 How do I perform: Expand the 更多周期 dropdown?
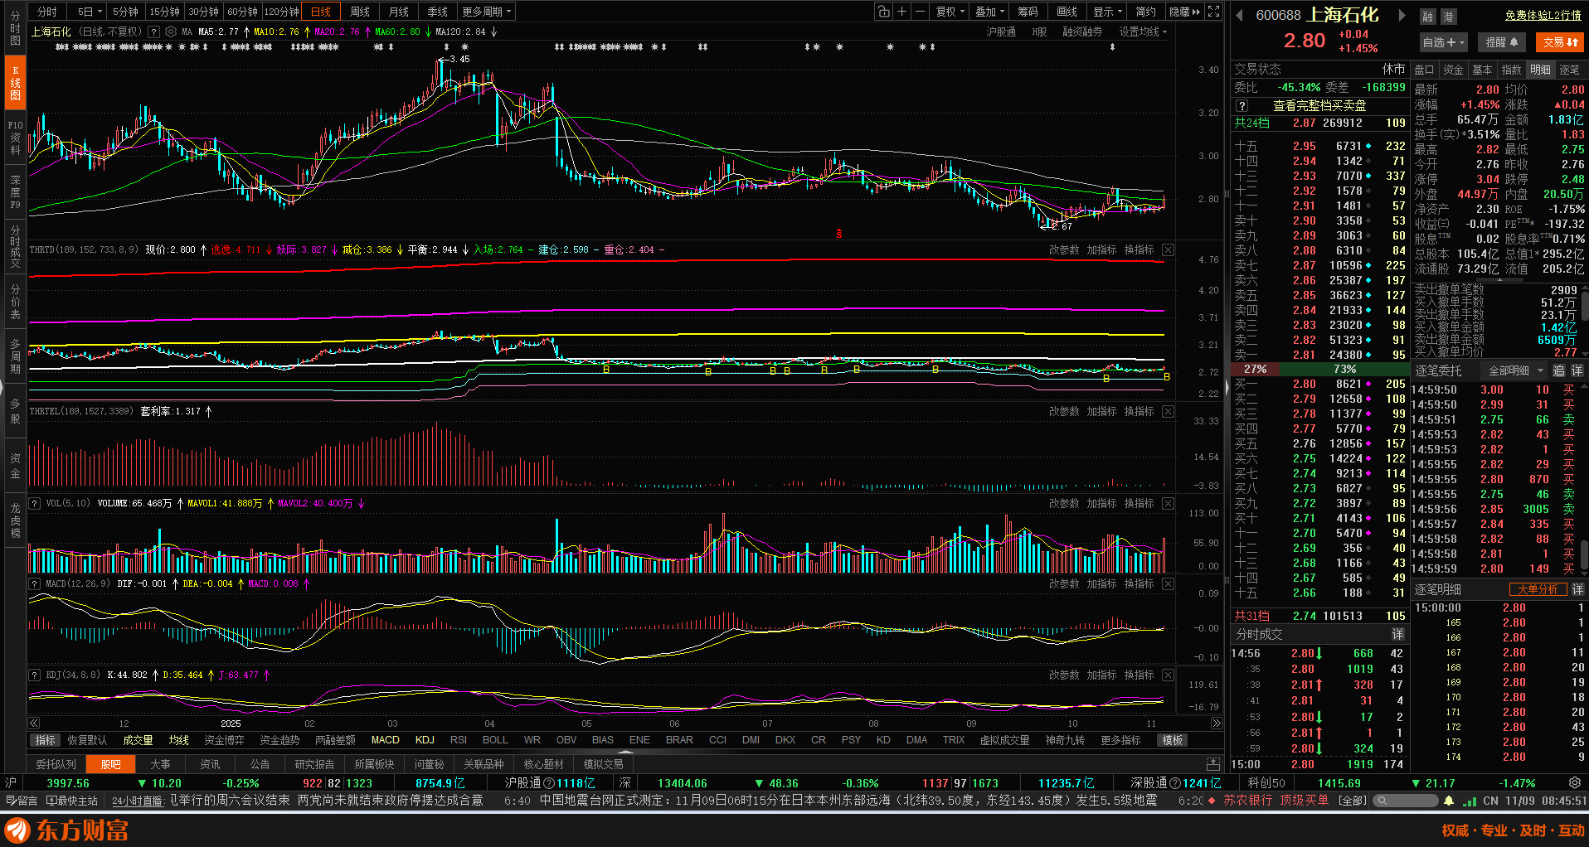(x=487, y=12)
